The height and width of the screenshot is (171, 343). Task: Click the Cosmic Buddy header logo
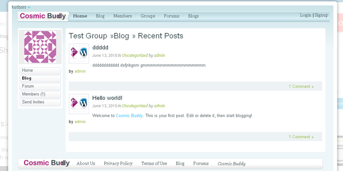[43, 16]
